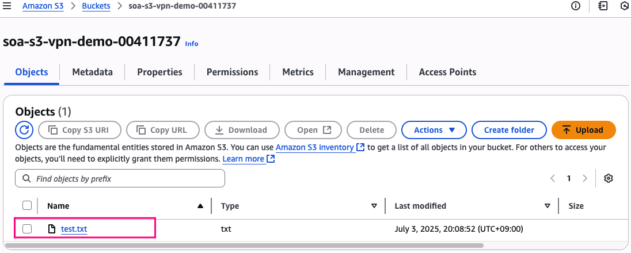Click the refresh objects icon button
Screen dimensions: 631x253
point(23,130)
